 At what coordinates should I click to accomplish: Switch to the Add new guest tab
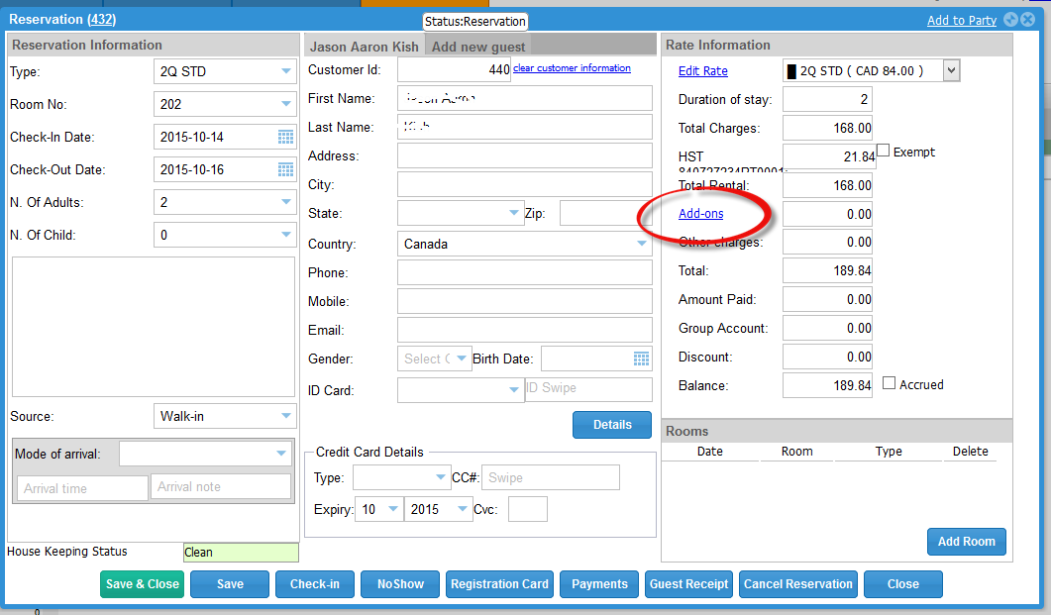(478, 47)
